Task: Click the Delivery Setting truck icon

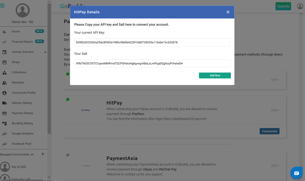Action: (x=4, y=103)
